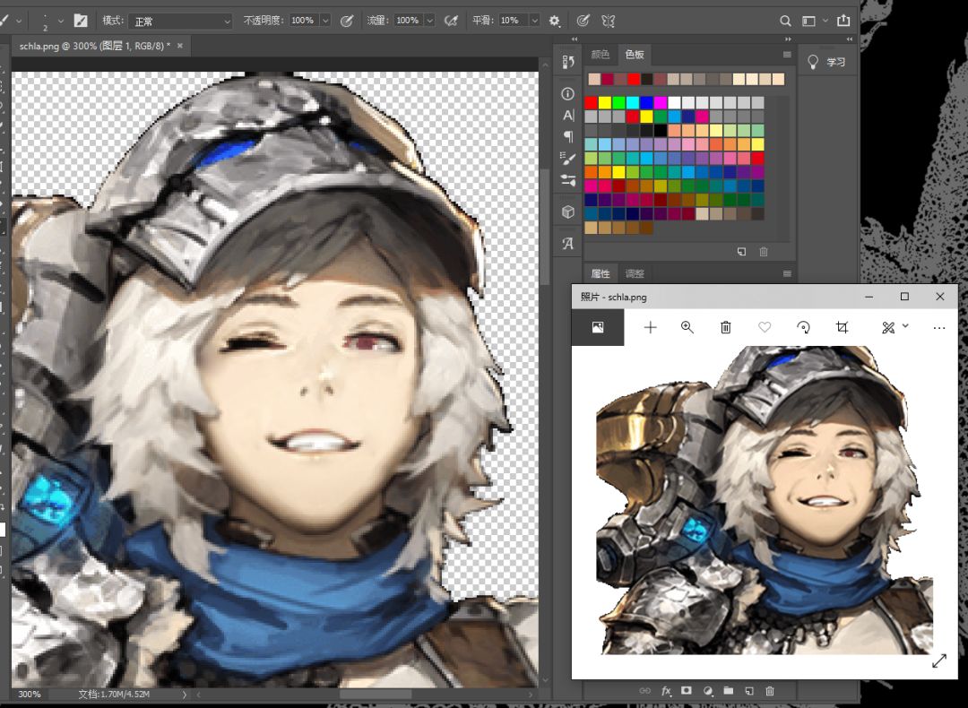This screenshot has height=708, width=968.
Task: Pick the black swatch in swatches grid
Action: [661, 130]
